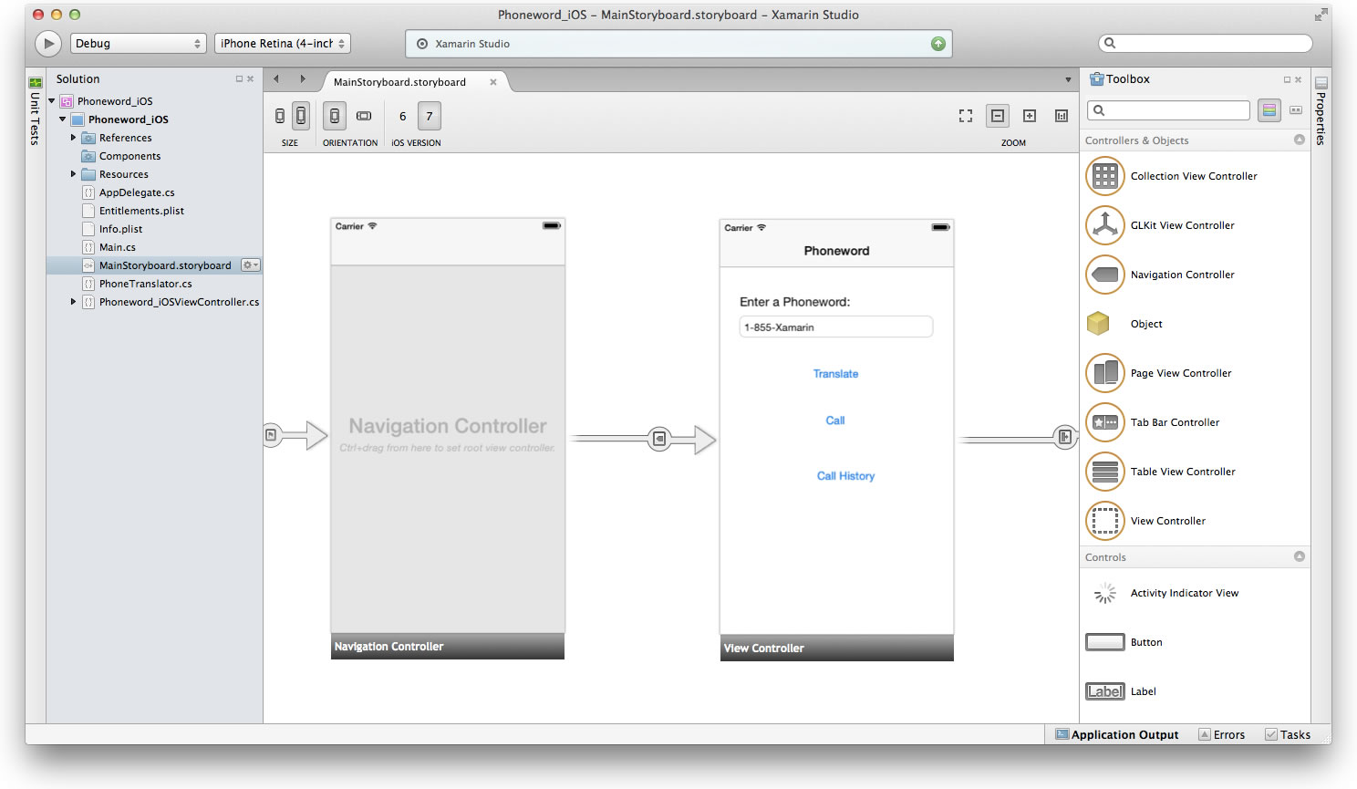Zoom in the designer surface
This screenshot has width=1357, height=789.
point(1030,116)
